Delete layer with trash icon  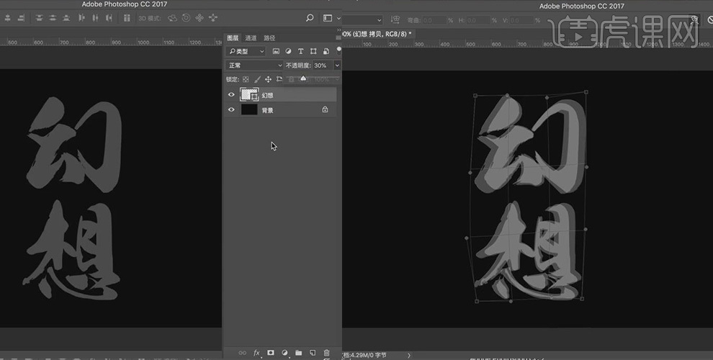[326, 353]
